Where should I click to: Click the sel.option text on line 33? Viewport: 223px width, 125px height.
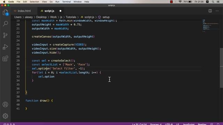(46, 76)
